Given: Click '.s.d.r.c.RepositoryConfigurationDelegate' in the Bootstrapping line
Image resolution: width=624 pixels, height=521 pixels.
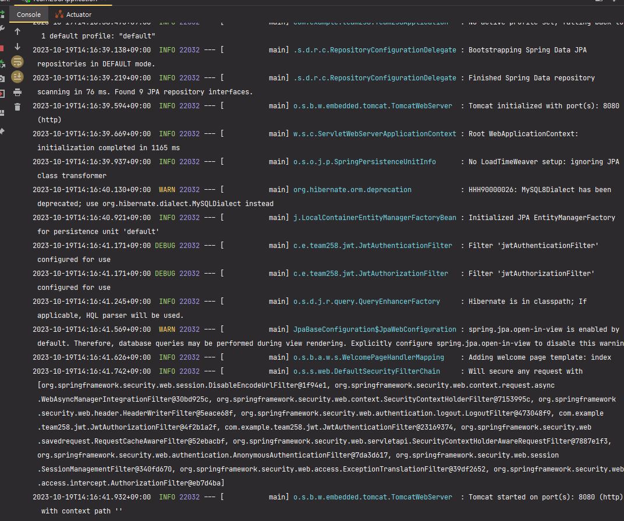Looking at the screenshot, I should (x=374, y=50).
